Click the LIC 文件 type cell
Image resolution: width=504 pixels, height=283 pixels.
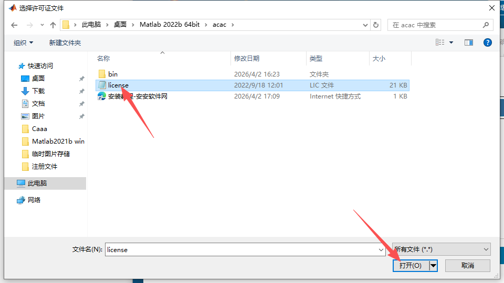322,85
